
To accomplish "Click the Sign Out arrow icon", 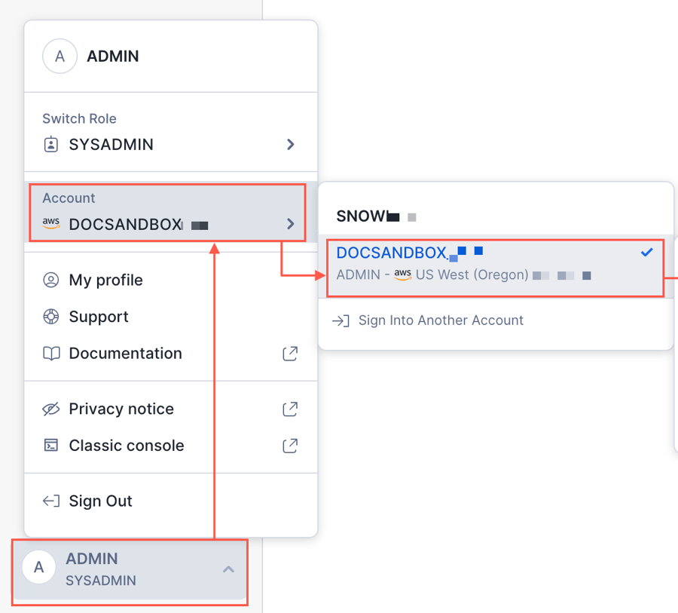I will click(x=50, y=501).
